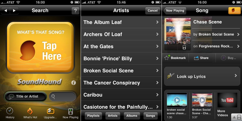
Task: Expand Broken Social Scene artist row
Action: click(x=121, y=71)
